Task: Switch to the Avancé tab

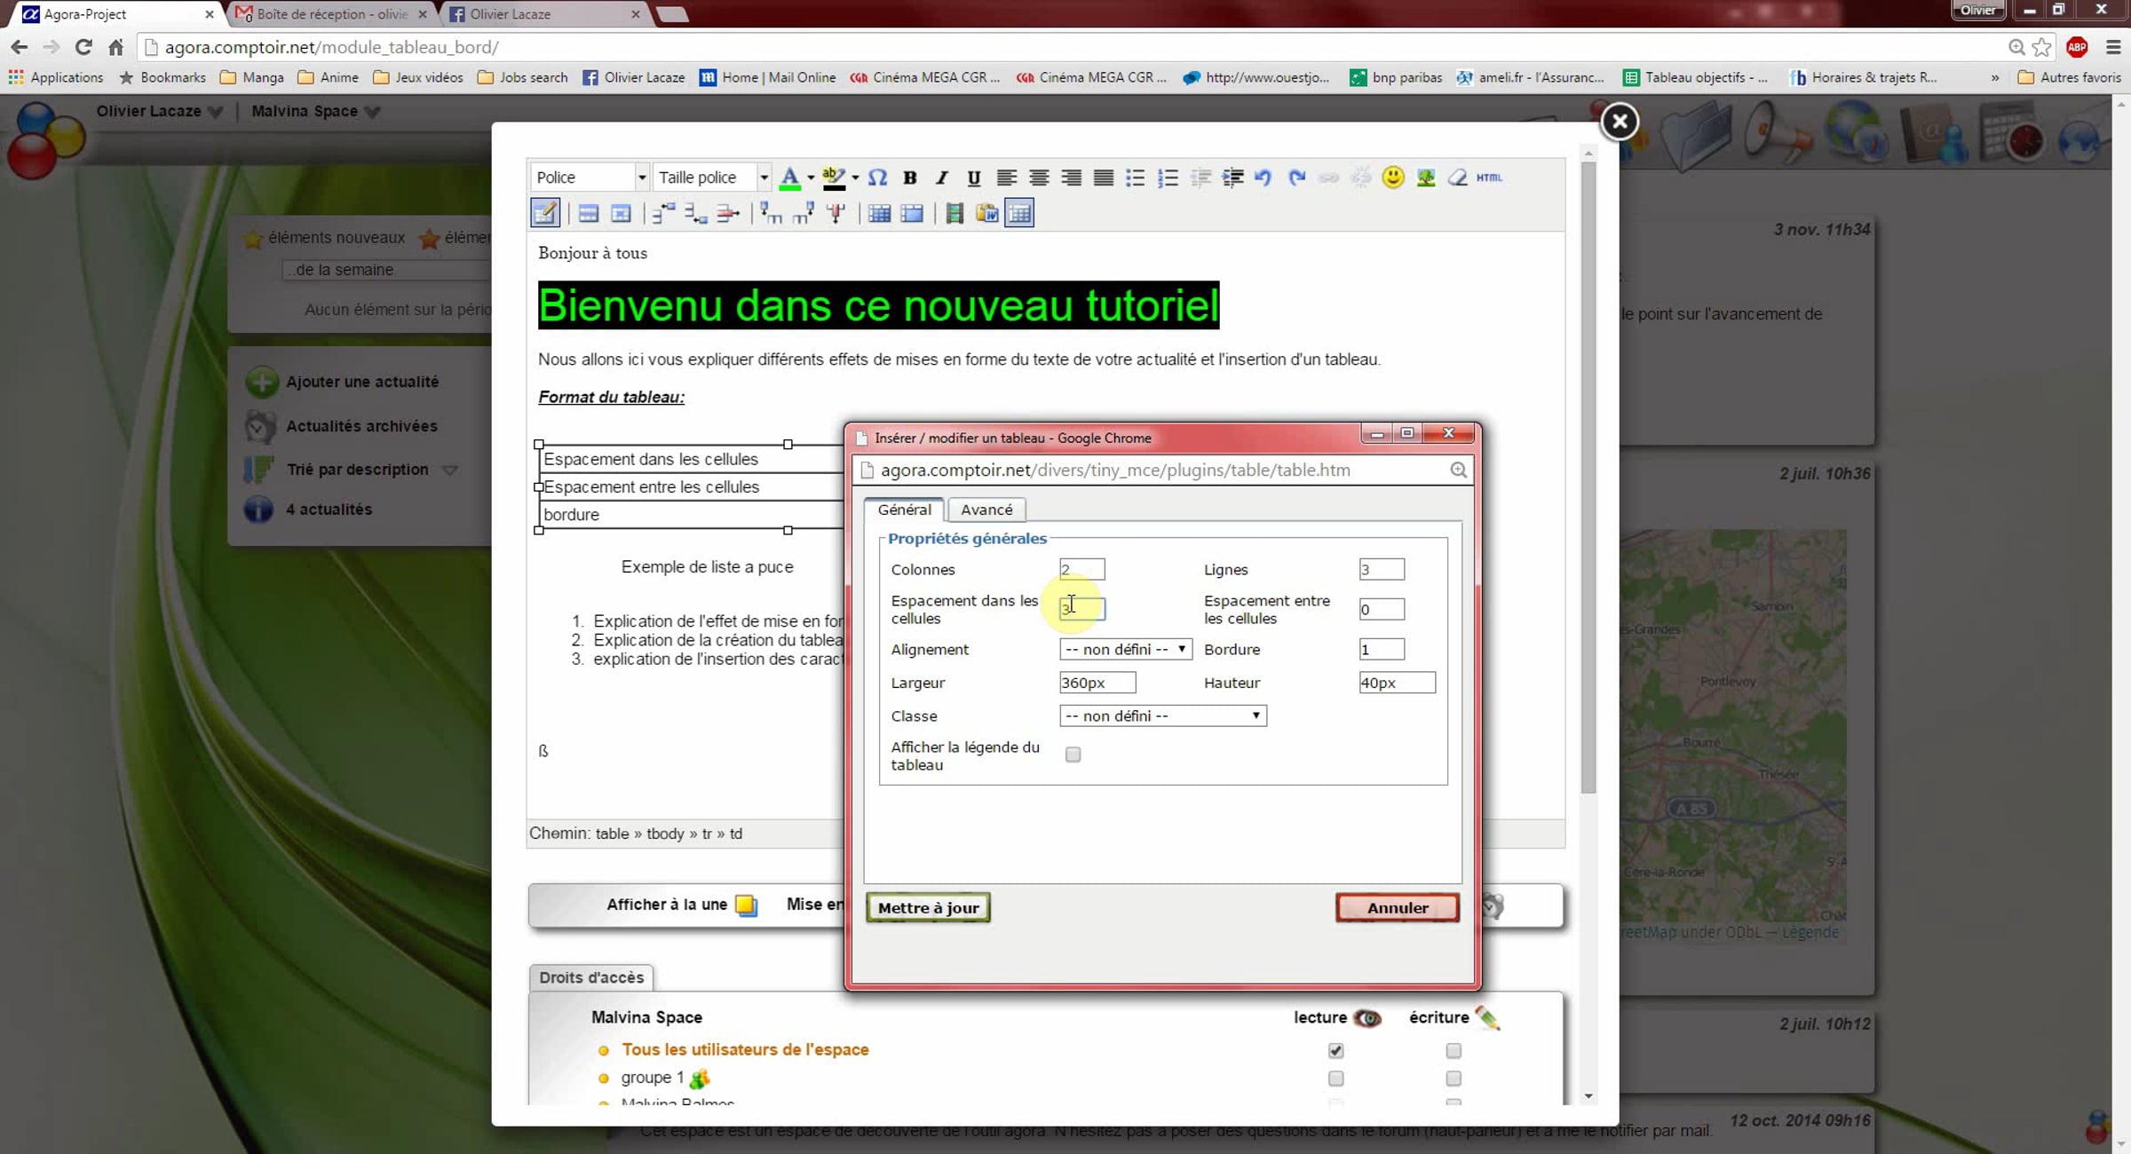Action: coord(986,510)
